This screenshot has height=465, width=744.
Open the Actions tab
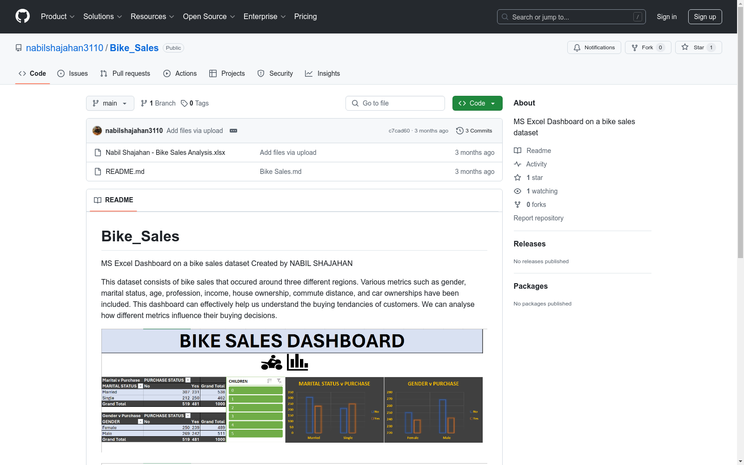[180, 73]
